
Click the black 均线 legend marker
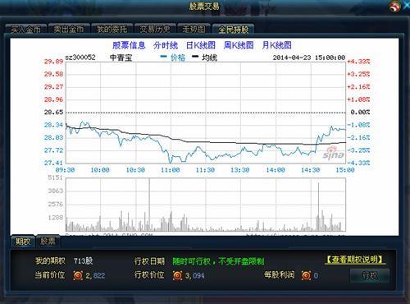click(195, 57)
